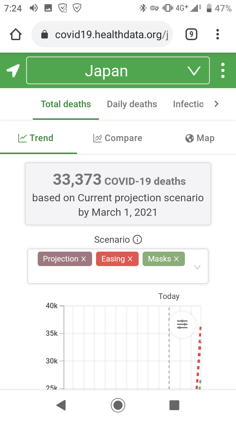Tap the browser home icon
Viewport: 236px width, 421px height.
[x=16, y=34]
